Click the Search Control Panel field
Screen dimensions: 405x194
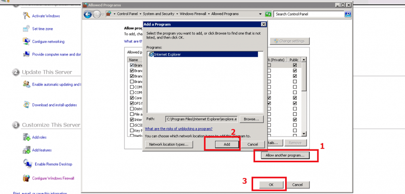(309, 14)
